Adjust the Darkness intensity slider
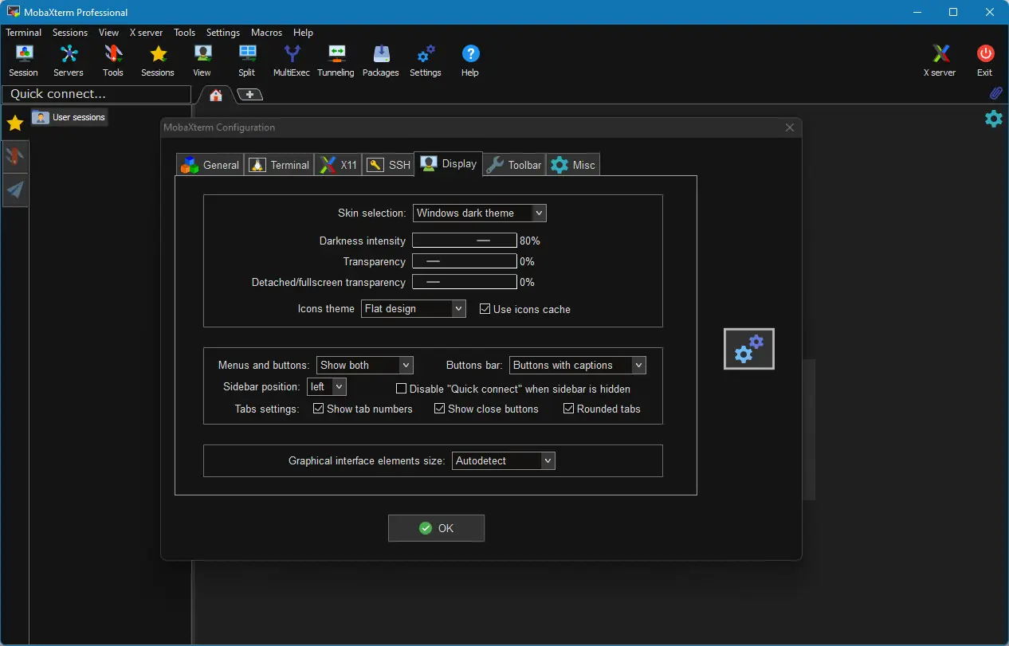The width and height of the screenshot is (1009, 646). click(465, 241)
